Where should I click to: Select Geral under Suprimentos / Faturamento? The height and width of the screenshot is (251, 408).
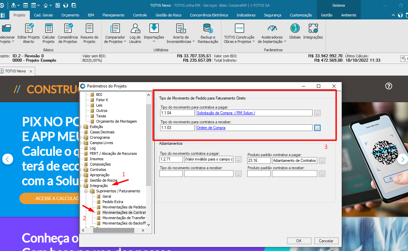[107, 196]
